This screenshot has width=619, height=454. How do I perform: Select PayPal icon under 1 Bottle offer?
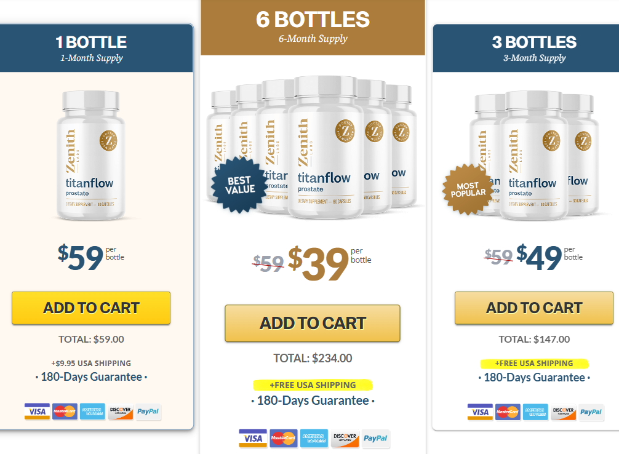(x=148, y=412)
